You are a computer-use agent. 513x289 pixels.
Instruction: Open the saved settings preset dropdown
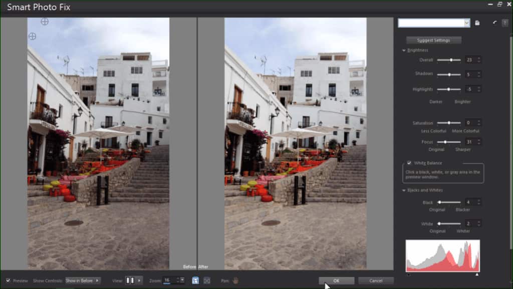(x=467, y=23)
